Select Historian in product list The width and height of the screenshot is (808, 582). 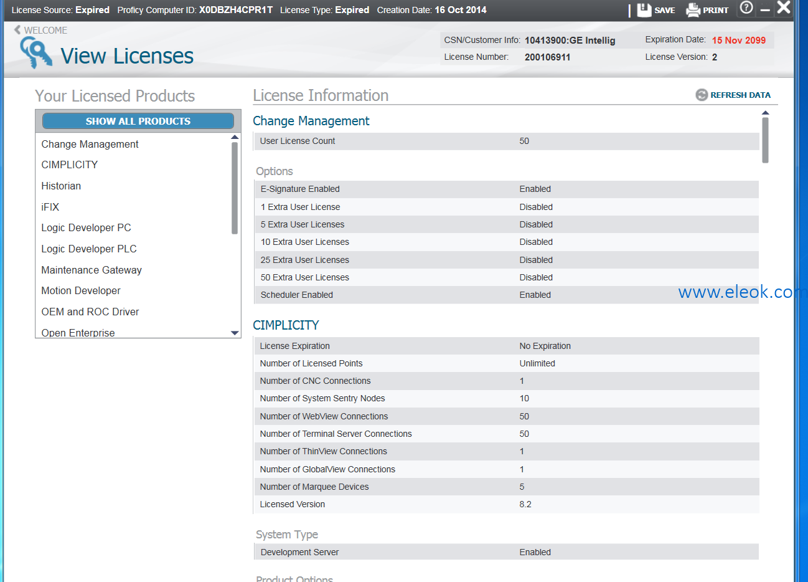coord(61,186)
